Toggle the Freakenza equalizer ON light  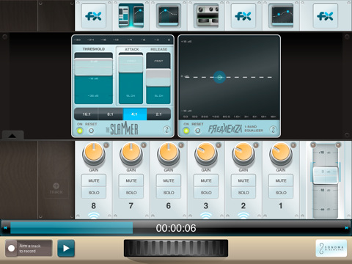(x=186, y=131)
